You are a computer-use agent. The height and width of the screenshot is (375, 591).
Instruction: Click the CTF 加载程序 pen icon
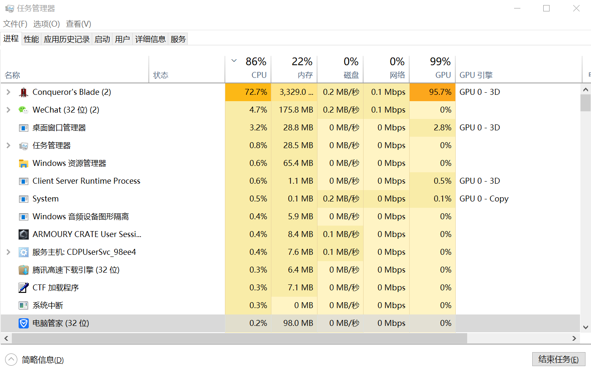pyautogui.click(x=24, y=288)
